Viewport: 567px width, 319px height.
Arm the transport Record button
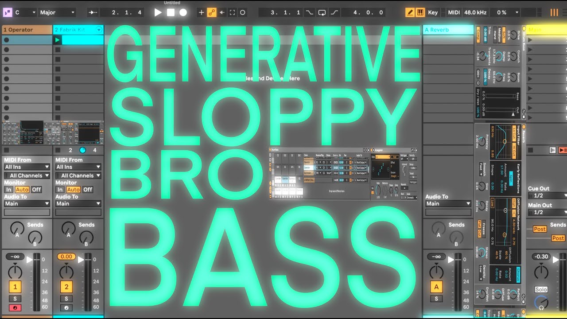coord(183,12)
